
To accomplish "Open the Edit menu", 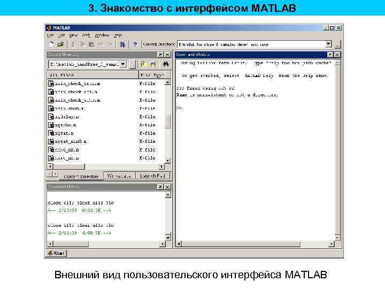I will click(61, 35).
